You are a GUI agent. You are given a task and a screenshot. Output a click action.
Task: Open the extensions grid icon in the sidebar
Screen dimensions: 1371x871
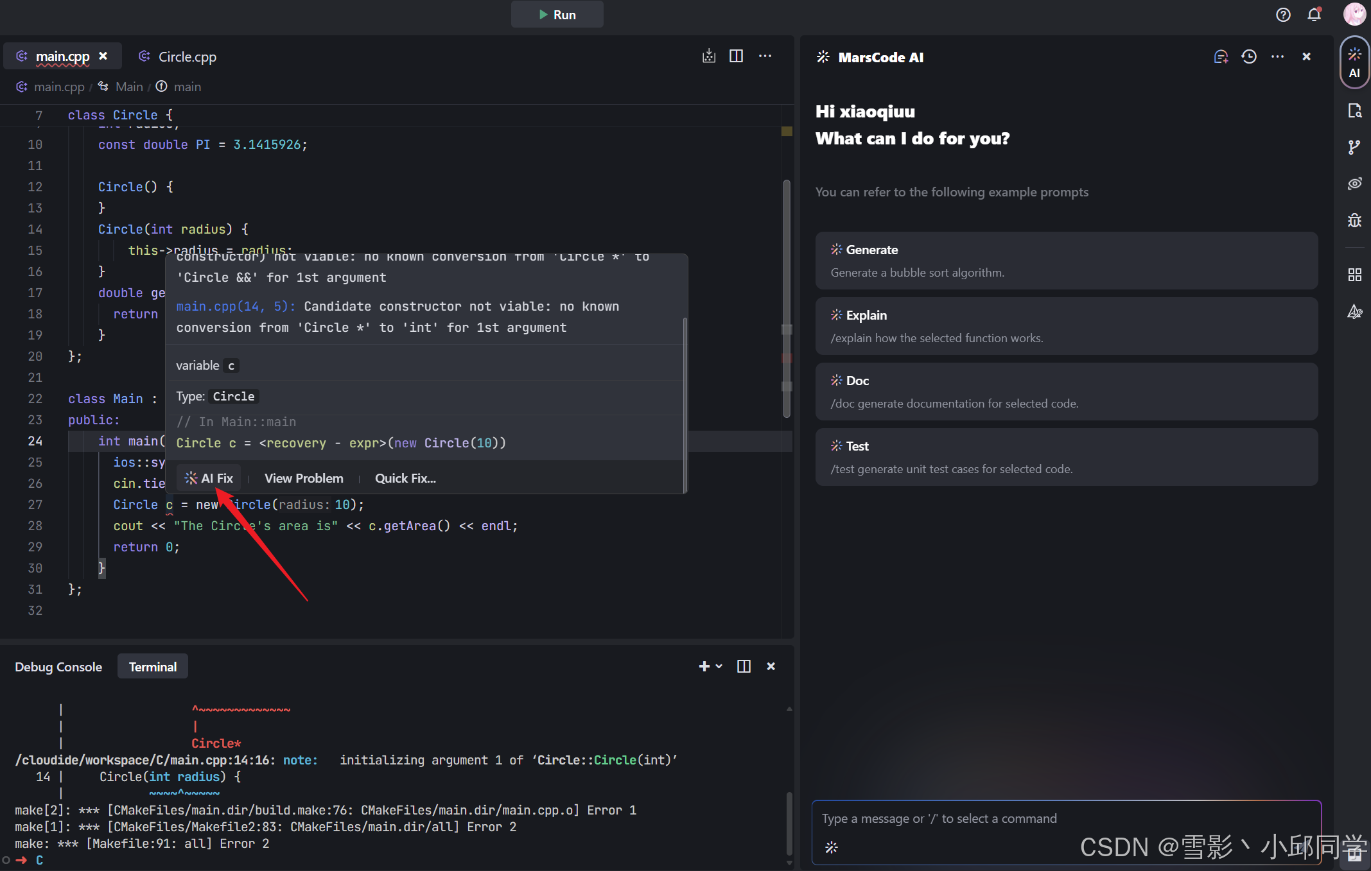click(1354, 275)
